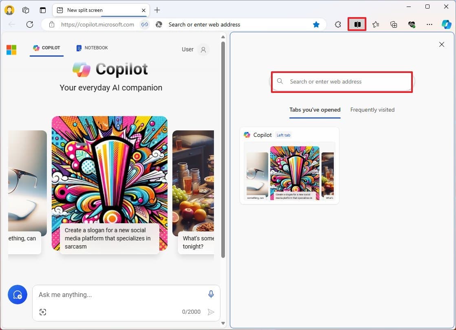Click the search field in the split pane
Viewport: 456px width, 330px height.
click(x=342, y=81)
